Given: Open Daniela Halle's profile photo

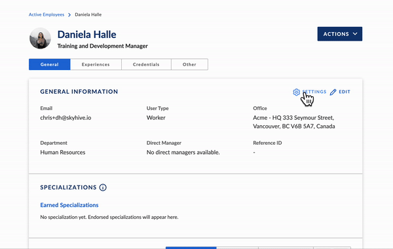Looking at the screenshot, I should [x=40, y=38].
